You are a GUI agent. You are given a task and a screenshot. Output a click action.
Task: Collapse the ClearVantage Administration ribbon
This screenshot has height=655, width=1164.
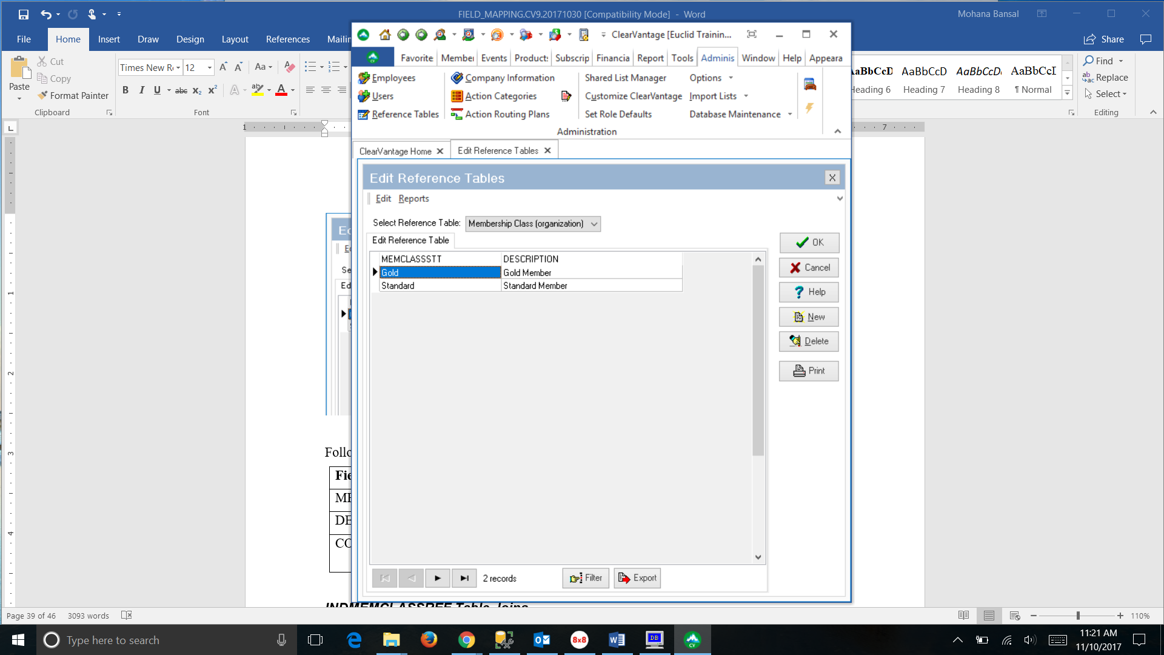point(837,131)
